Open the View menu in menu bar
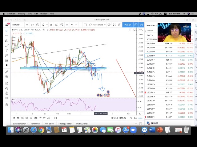Screen dimensions: 197x147 [x=30, y=14]
